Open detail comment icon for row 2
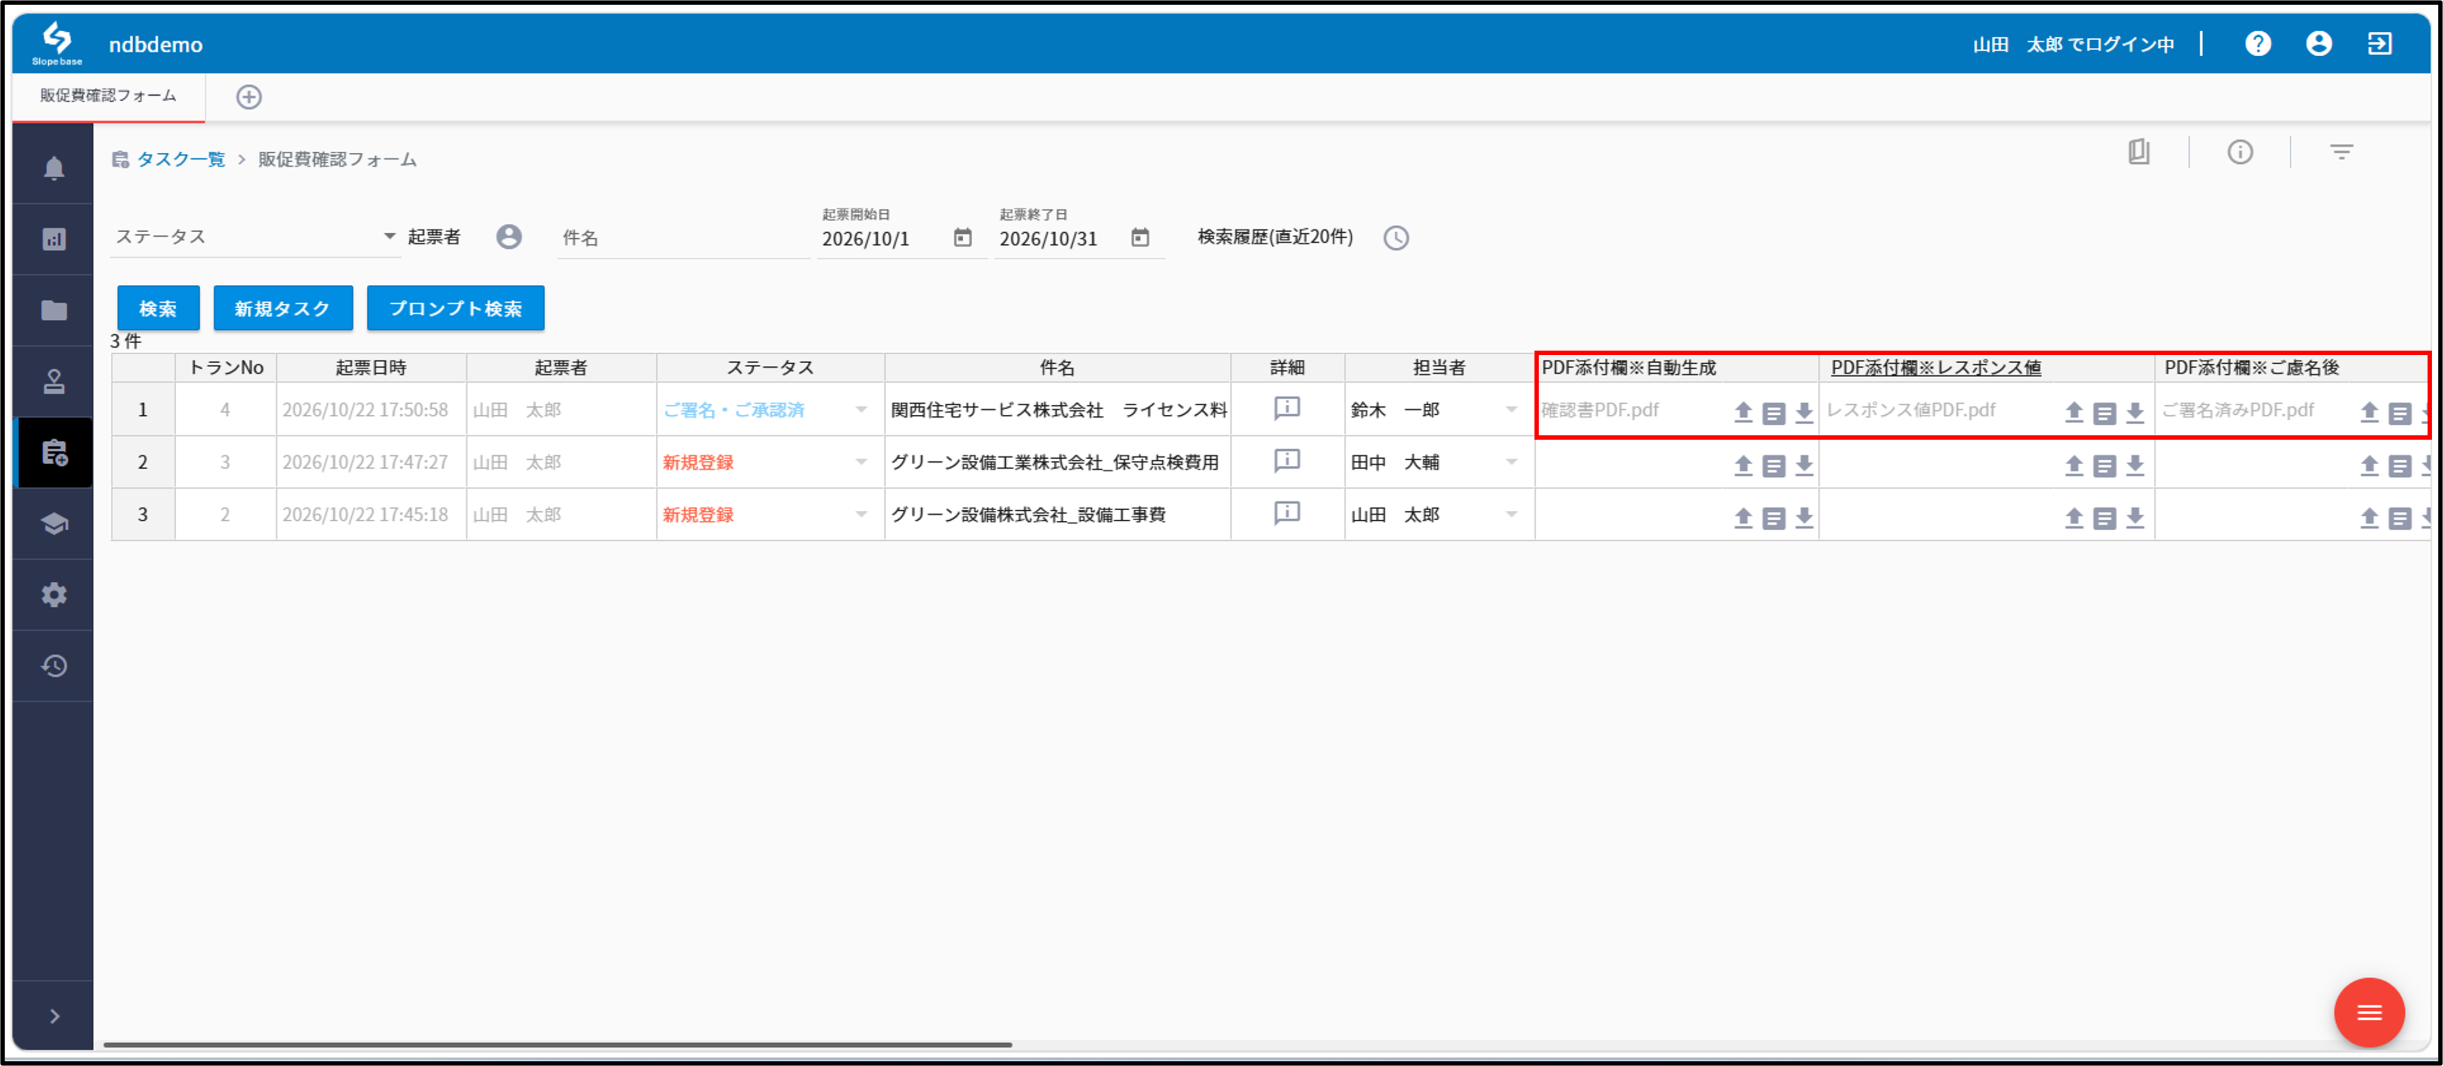 click(1287, 461)
